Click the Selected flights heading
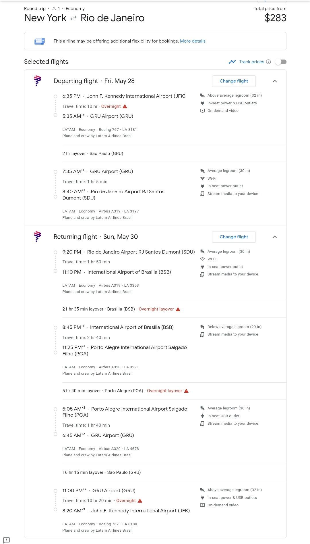The width and height of the screenshot is (310, 544). pyautogui.click(x=46, y=62)
